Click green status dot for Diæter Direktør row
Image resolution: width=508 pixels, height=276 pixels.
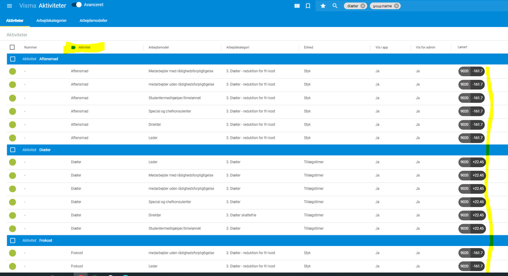pyautogui.click(x=13, y=216)
